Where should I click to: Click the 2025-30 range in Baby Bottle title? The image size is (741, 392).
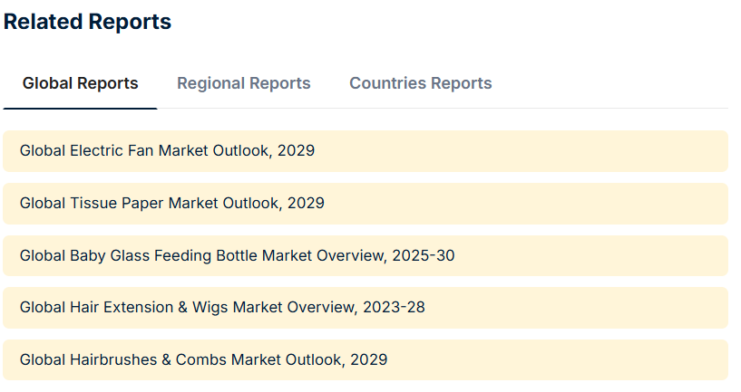click(424, 255)
